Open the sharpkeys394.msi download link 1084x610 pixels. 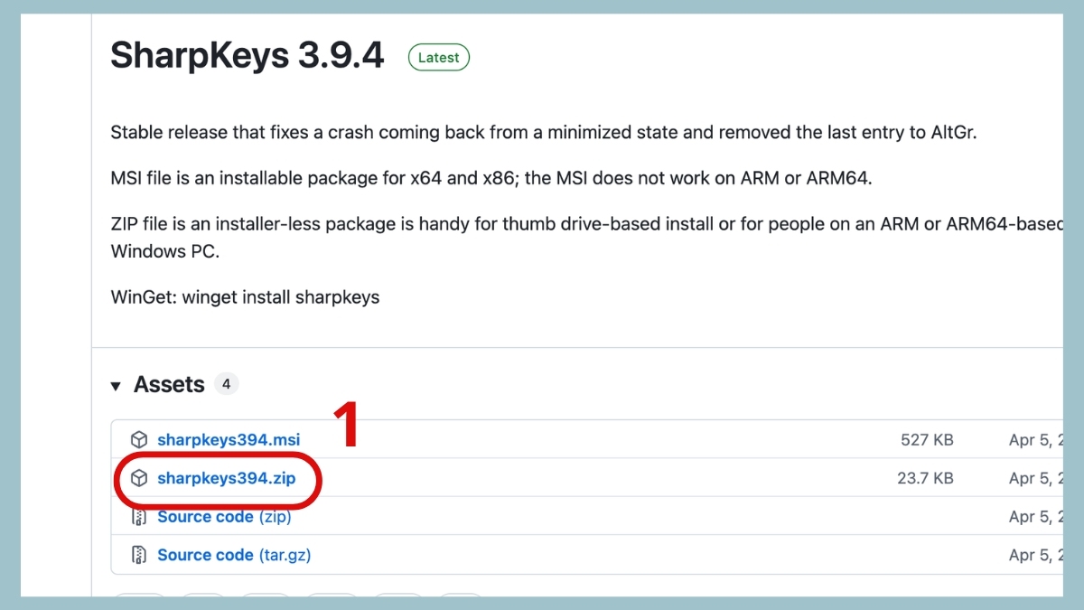point(229,440)
